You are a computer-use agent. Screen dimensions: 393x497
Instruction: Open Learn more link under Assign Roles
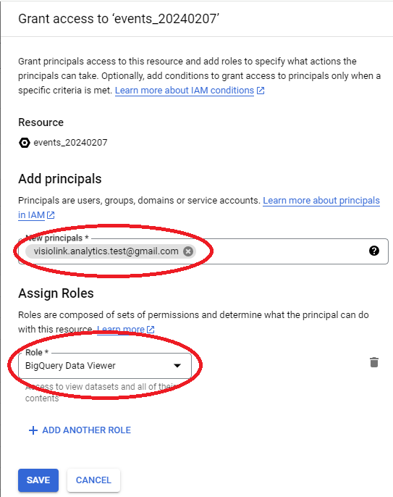[121, 330]
